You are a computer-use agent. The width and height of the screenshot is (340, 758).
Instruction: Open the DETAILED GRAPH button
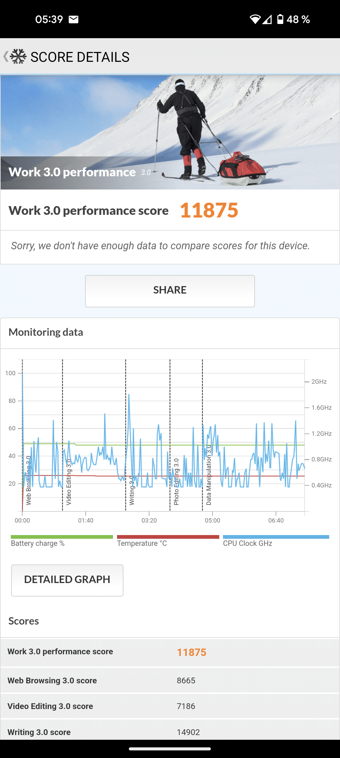coord(67,580)
